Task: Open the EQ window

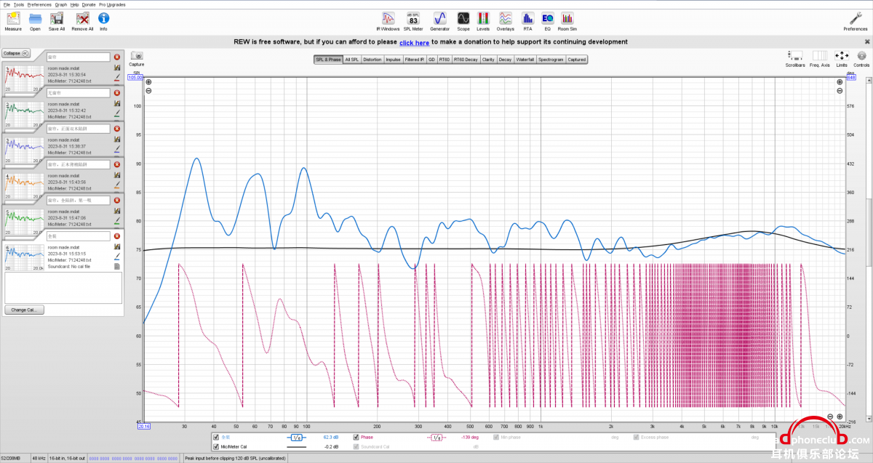Action: 547,18
